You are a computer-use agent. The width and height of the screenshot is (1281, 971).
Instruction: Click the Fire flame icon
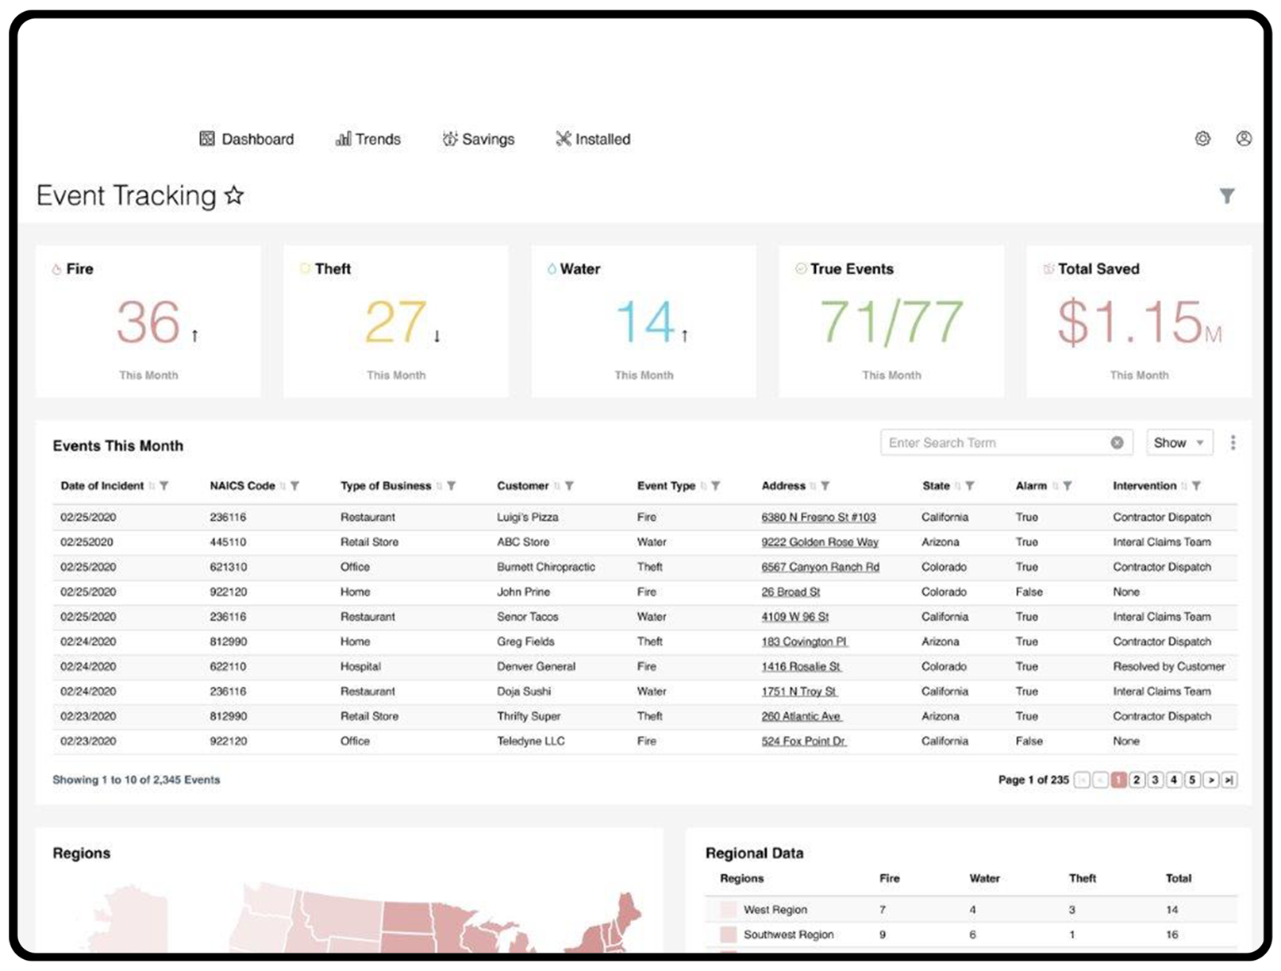click(x=56, y=269)
